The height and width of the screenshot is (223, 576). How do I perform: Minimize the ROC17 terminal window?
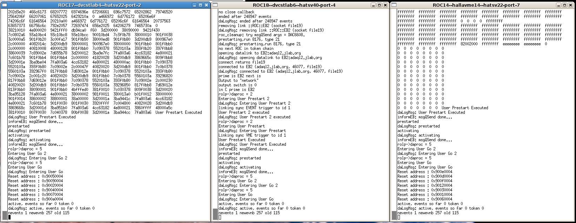click(195, 5)
